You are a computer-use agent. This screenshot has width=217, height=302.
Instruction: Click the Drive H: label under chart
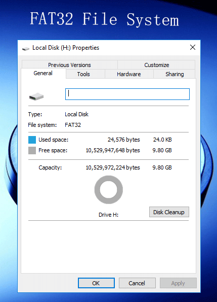tap(108, 215)
